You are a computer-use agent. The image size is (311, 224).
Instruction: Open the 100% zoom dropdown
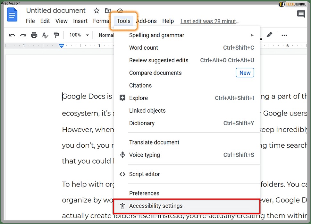point(79,35)
